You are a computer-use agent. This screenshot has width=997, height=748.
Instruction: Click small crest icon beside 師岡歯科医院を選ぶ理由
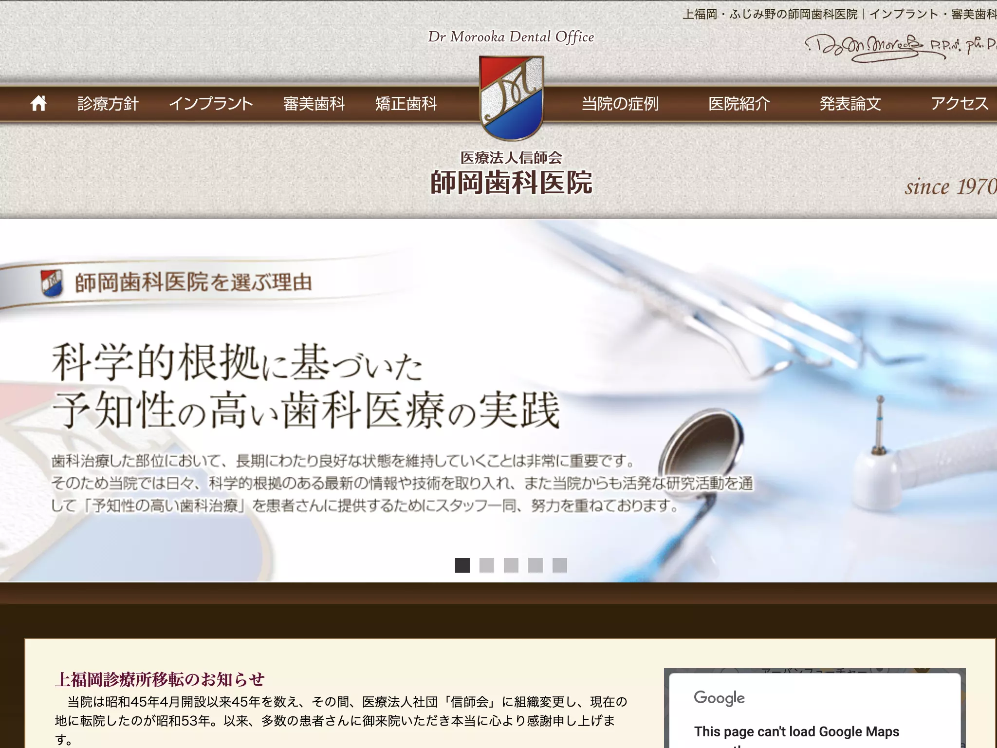(52, 283)
